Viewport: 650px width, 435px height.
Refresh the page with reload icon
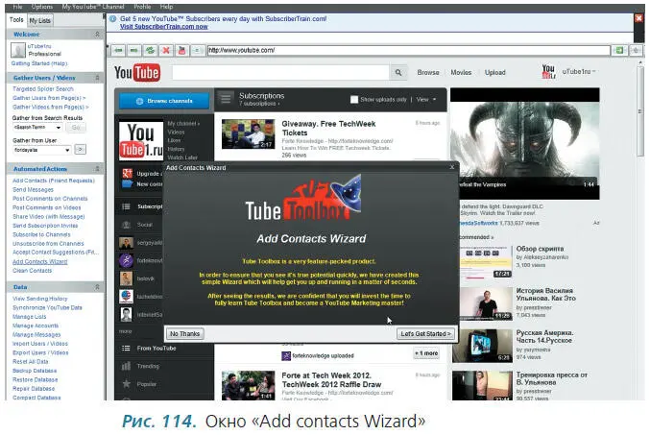click(x=150, y=51)
